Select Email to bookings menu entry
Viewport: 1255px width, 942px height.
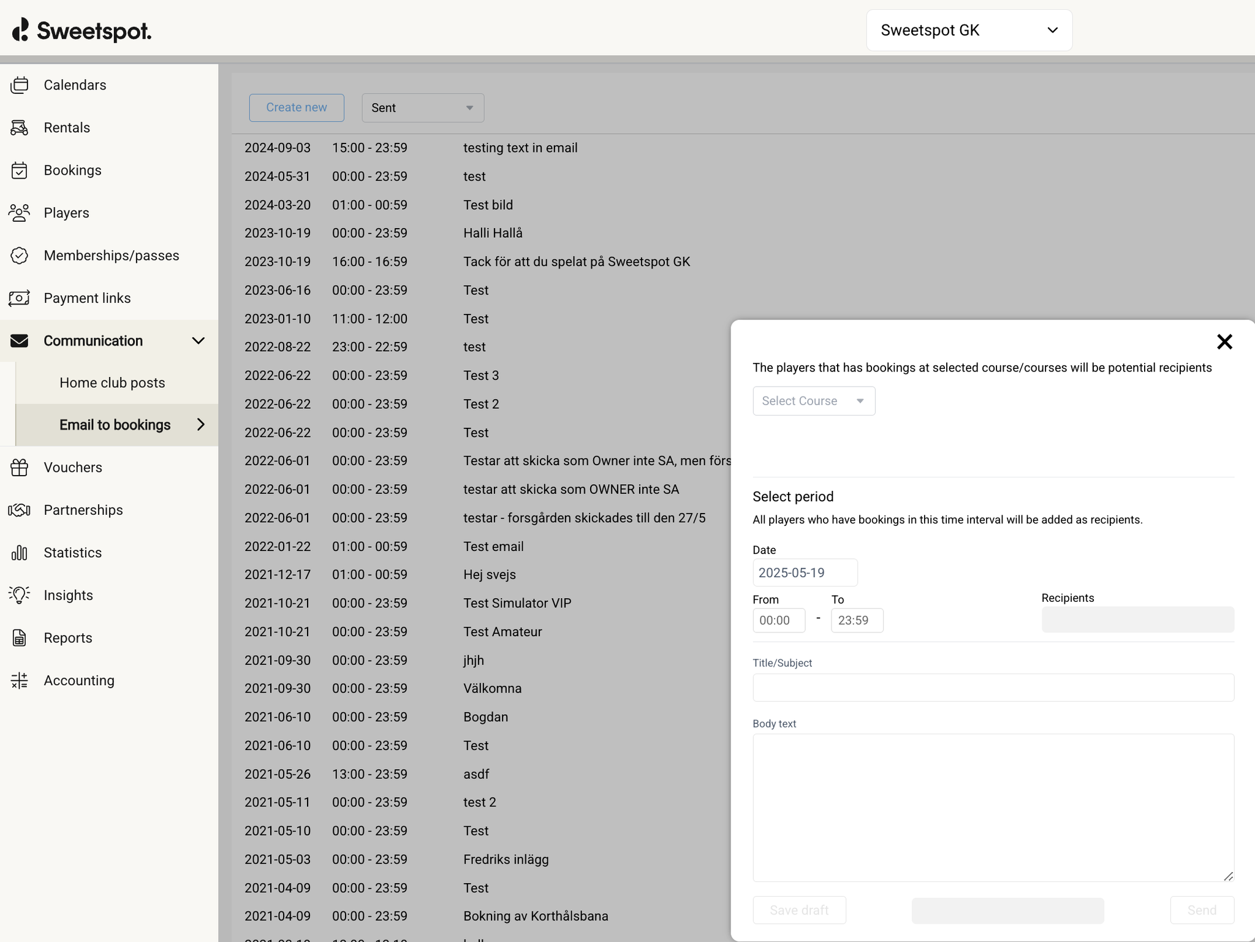(x=115, y=424)
